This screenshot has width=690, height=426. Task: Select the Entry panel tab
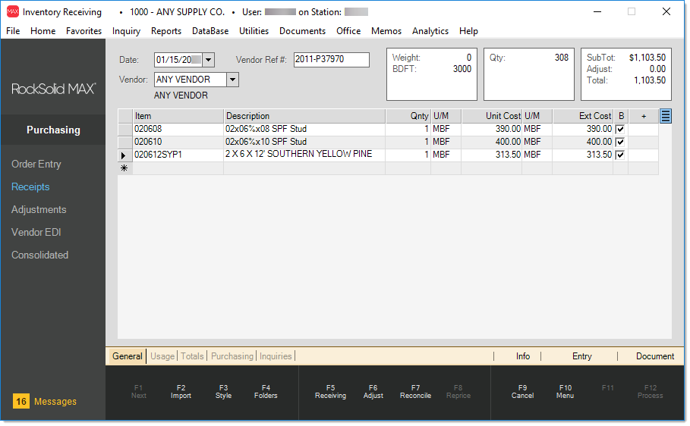pyautogui.click(x=581, y=356)
